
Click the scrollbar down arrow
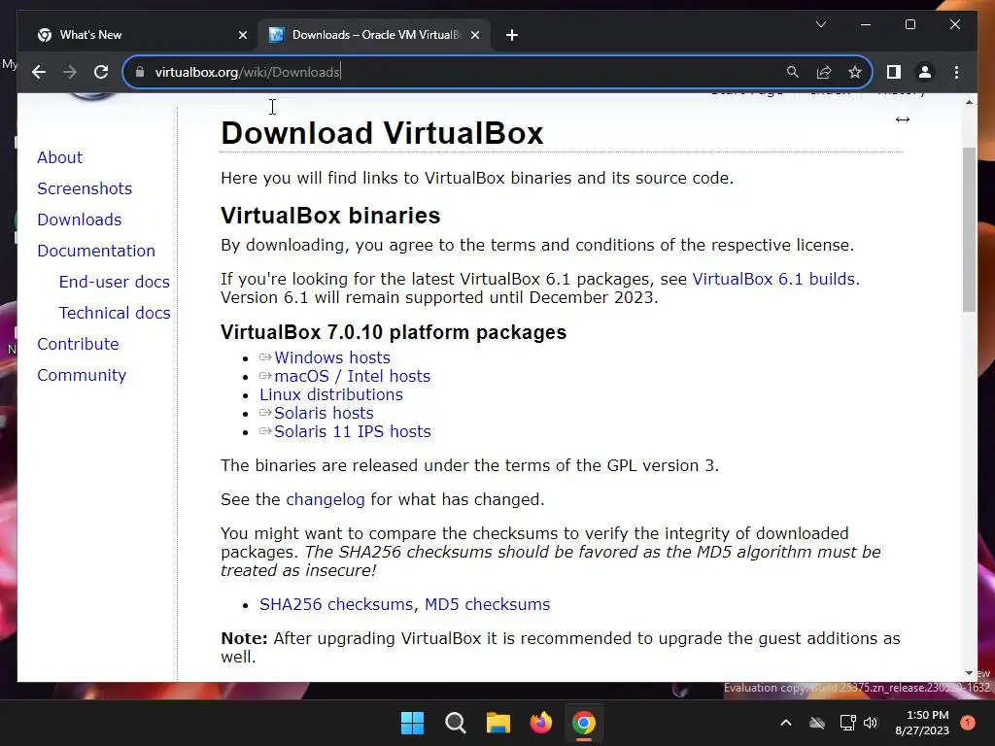969,673
